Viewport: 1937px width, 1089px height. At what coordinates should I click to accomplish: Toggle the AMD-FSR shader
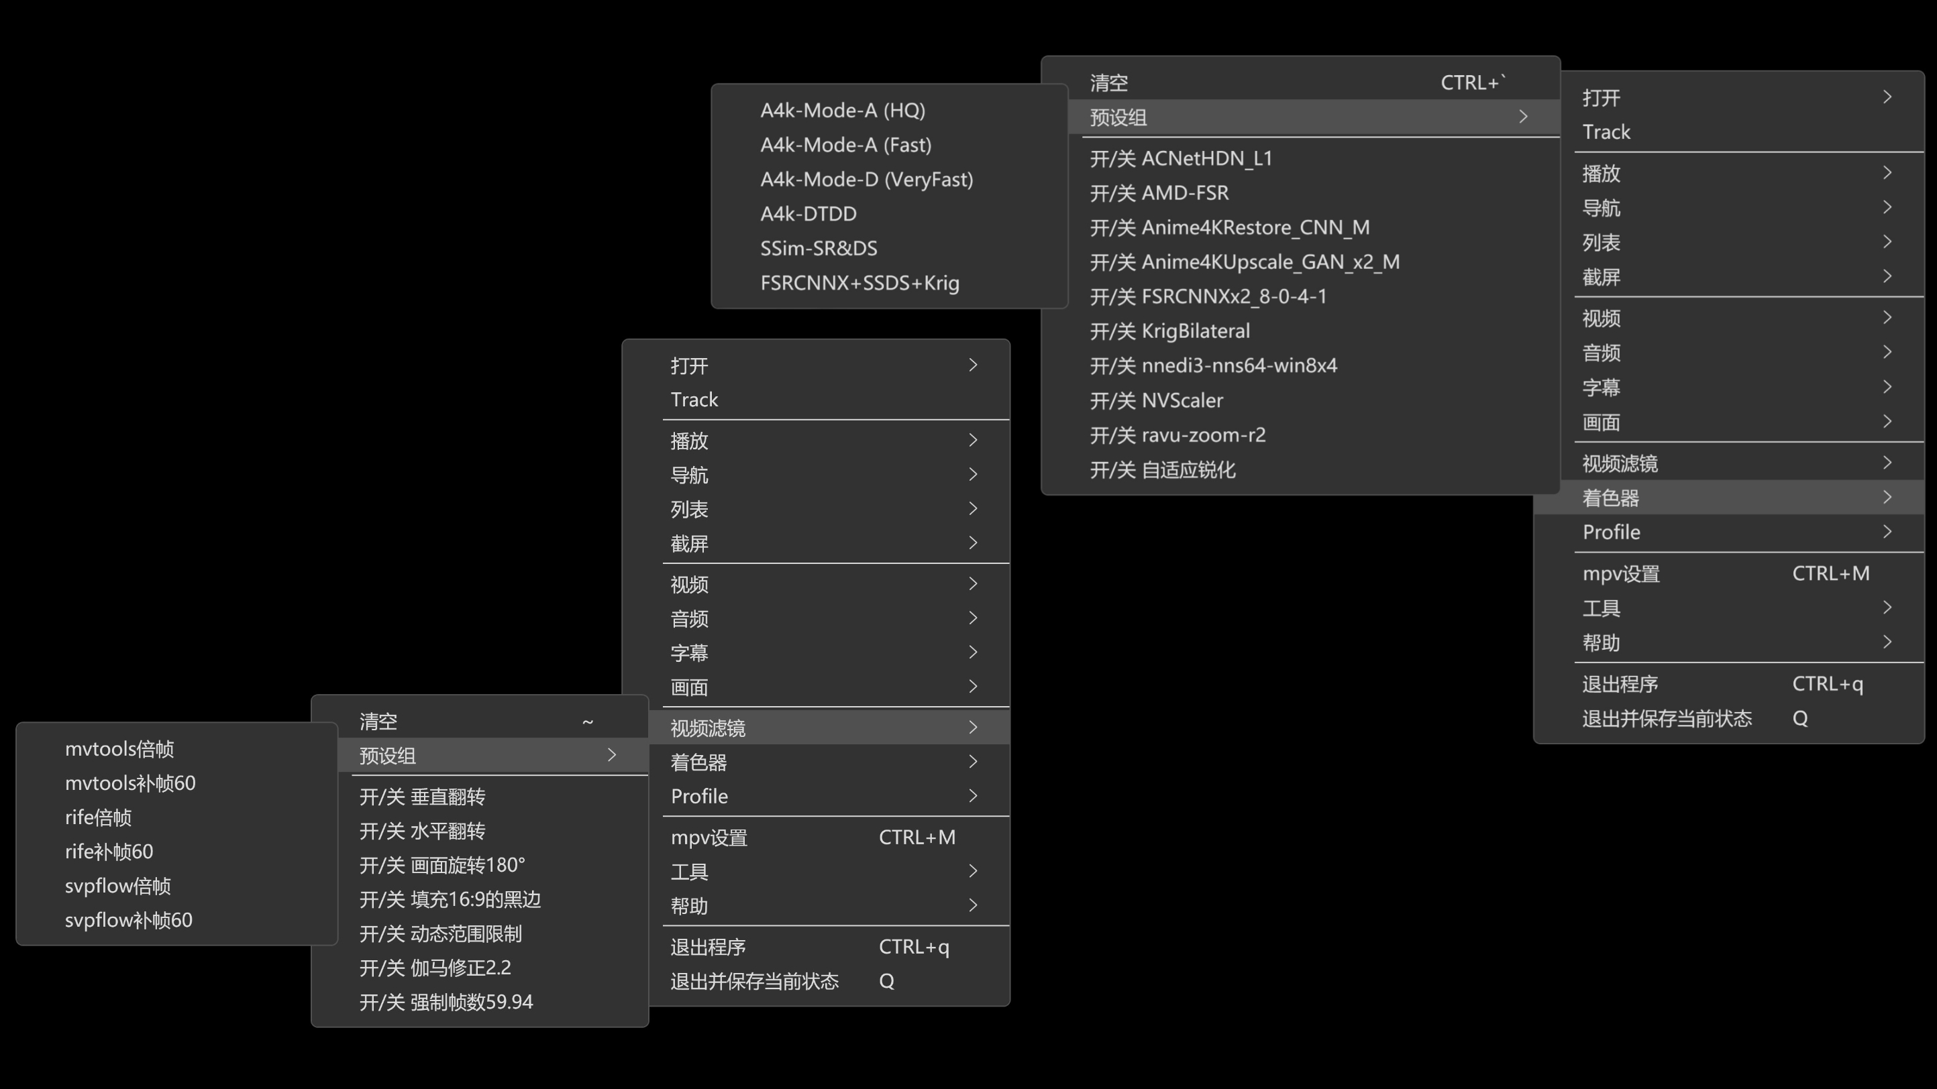[1159, 193]
